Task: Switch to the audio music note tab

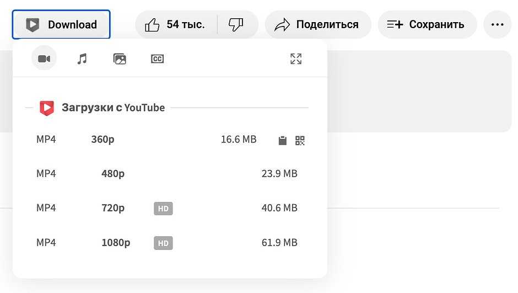Action: (82, 58)
